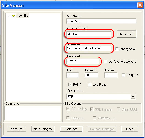
Task: Click the Host field containing tdautos
Action: (x=89, y=34)
